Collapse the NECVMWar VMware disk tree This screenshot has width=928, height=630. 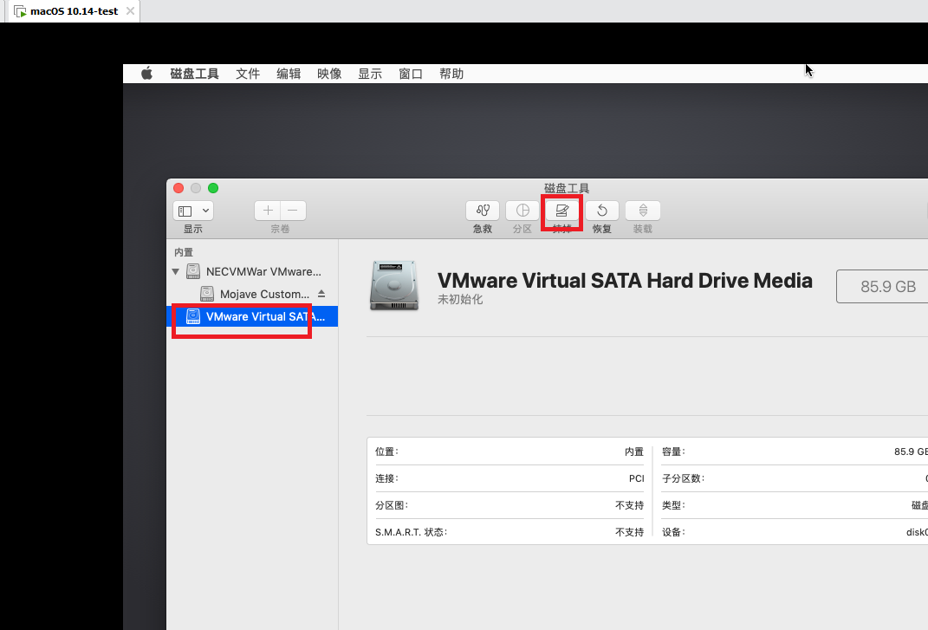[x=175, y=272]
